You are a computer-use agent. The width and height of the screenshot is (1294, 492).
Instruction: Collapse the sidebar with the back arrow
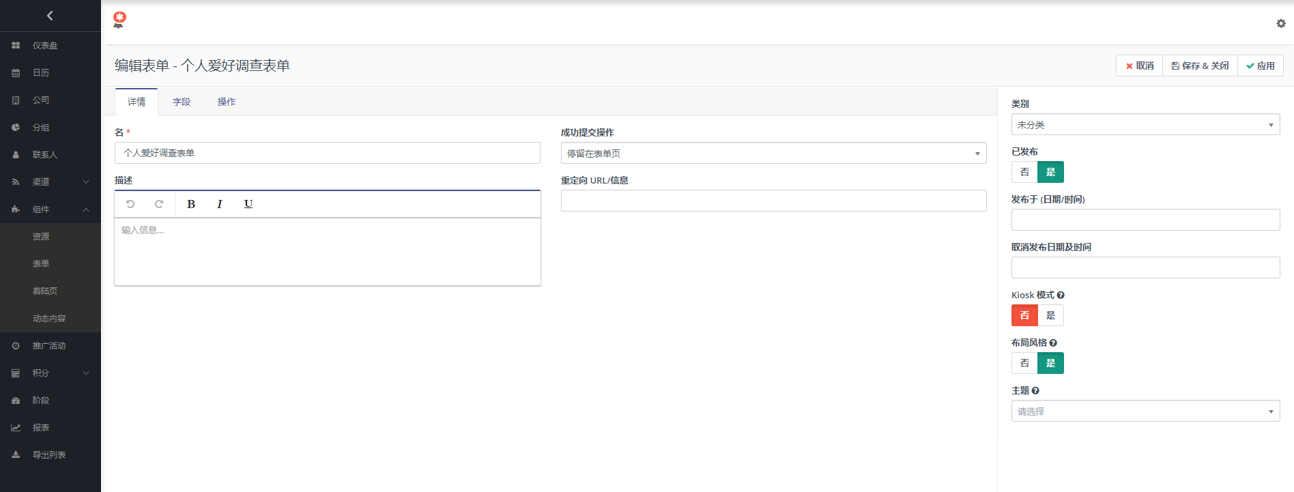[50, 16]
